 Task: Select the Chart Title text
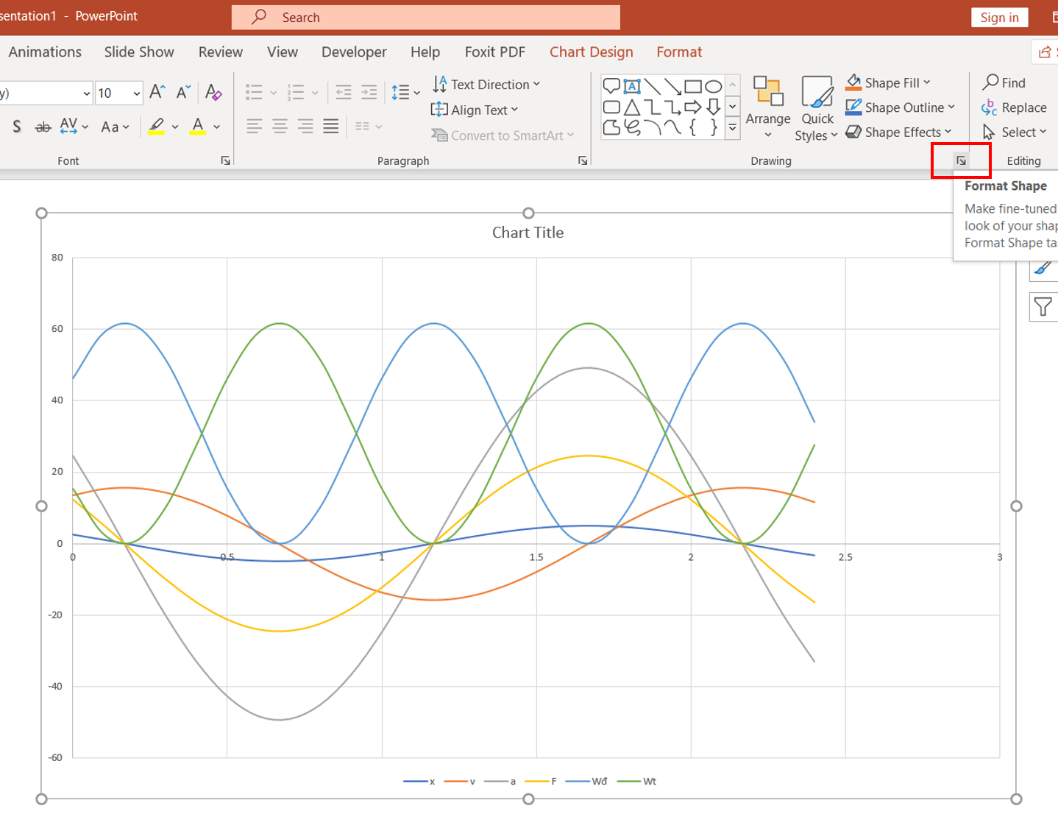point(528,233)
